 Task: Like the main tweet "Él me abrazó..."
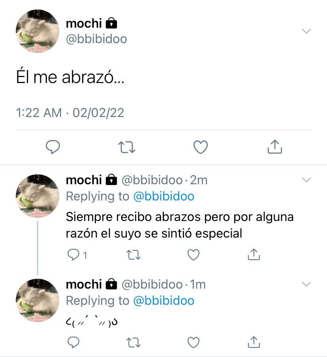[201, 147]
